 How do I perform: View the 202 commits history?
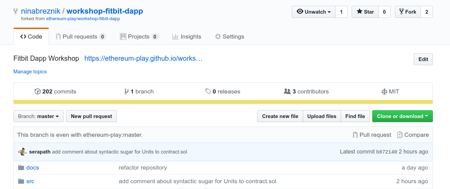point(55,91)
